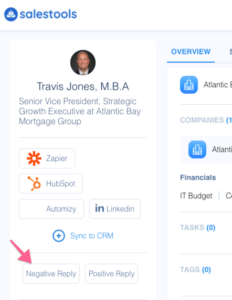Expand the Tags (0) section
The height and width of the screenshot is (300, 232).
click(195, 269)
